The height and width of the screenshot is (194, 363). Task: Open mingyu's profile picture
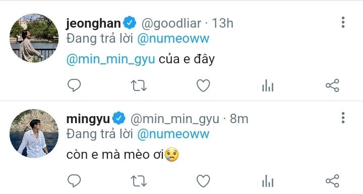point(34,133)
